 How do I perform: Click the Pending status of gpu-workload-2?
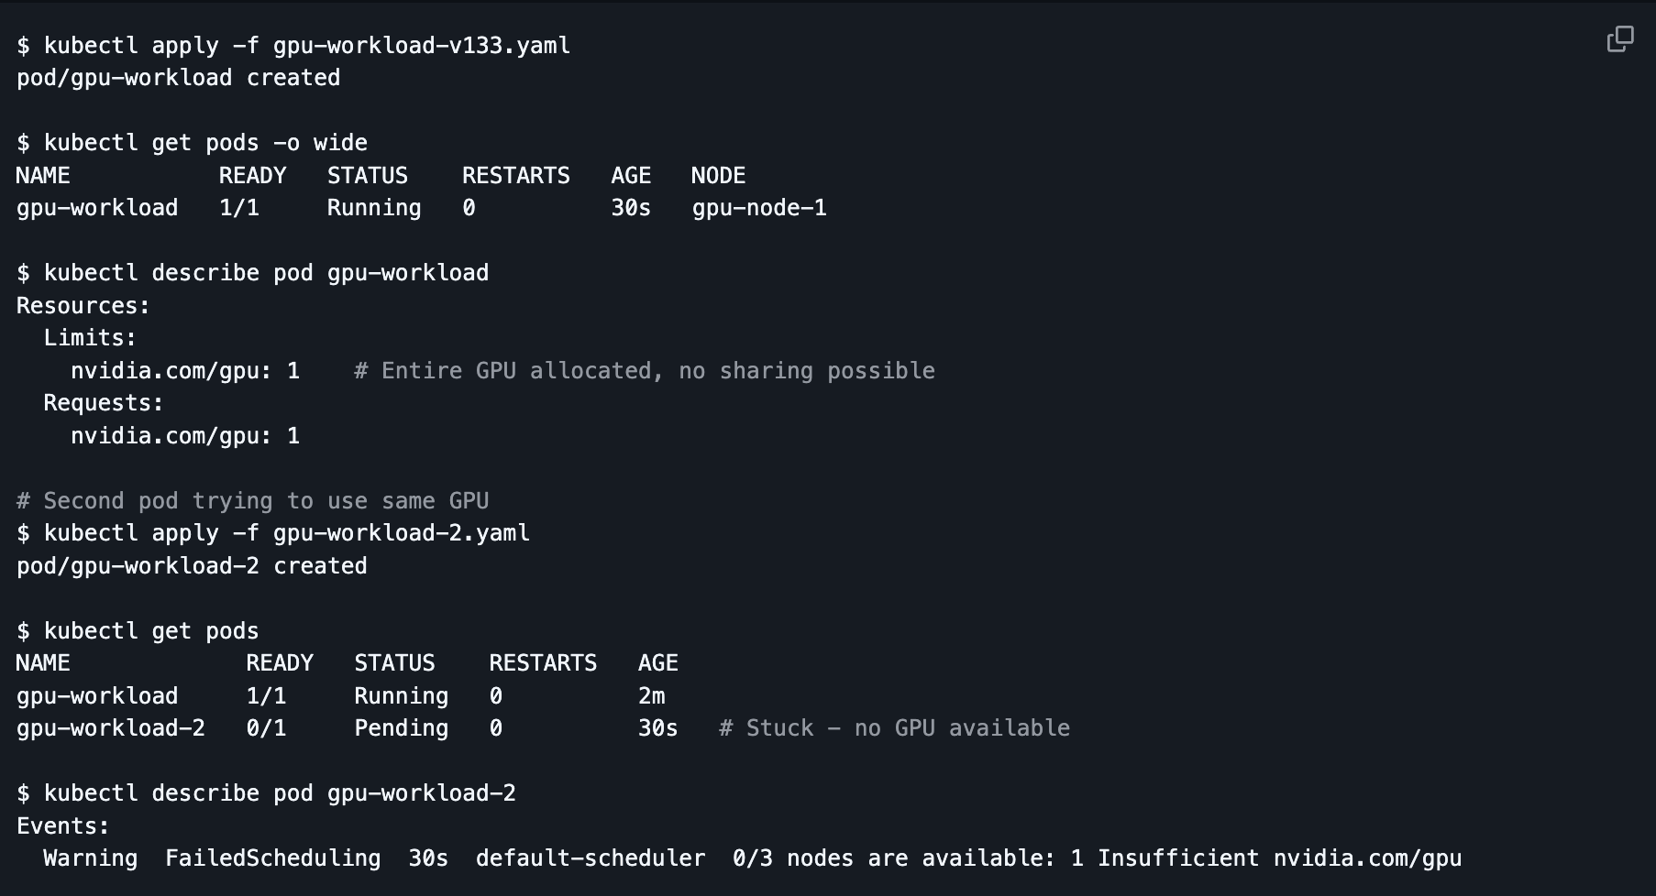(x=401, y=728)
